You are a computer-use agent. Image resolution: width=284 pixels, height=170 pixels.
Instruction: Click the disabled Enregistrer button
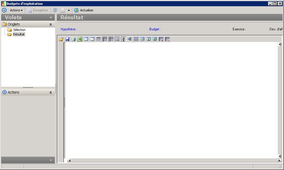coord(38,10)
